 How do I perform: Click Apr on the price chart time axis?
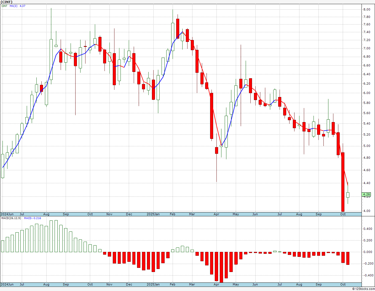point(216,214)
